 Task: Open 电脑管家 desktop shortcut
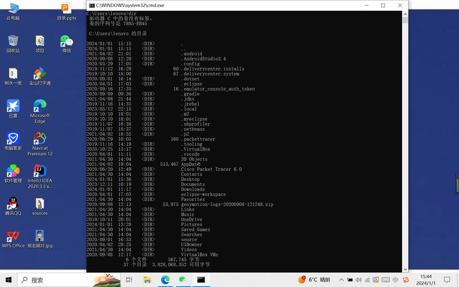[13, 141]
